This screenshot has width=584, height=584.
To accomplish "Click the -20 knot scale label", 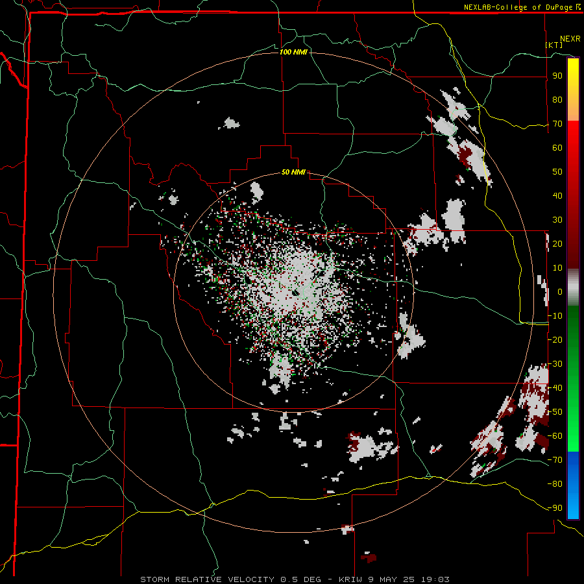I will point(555,339).
